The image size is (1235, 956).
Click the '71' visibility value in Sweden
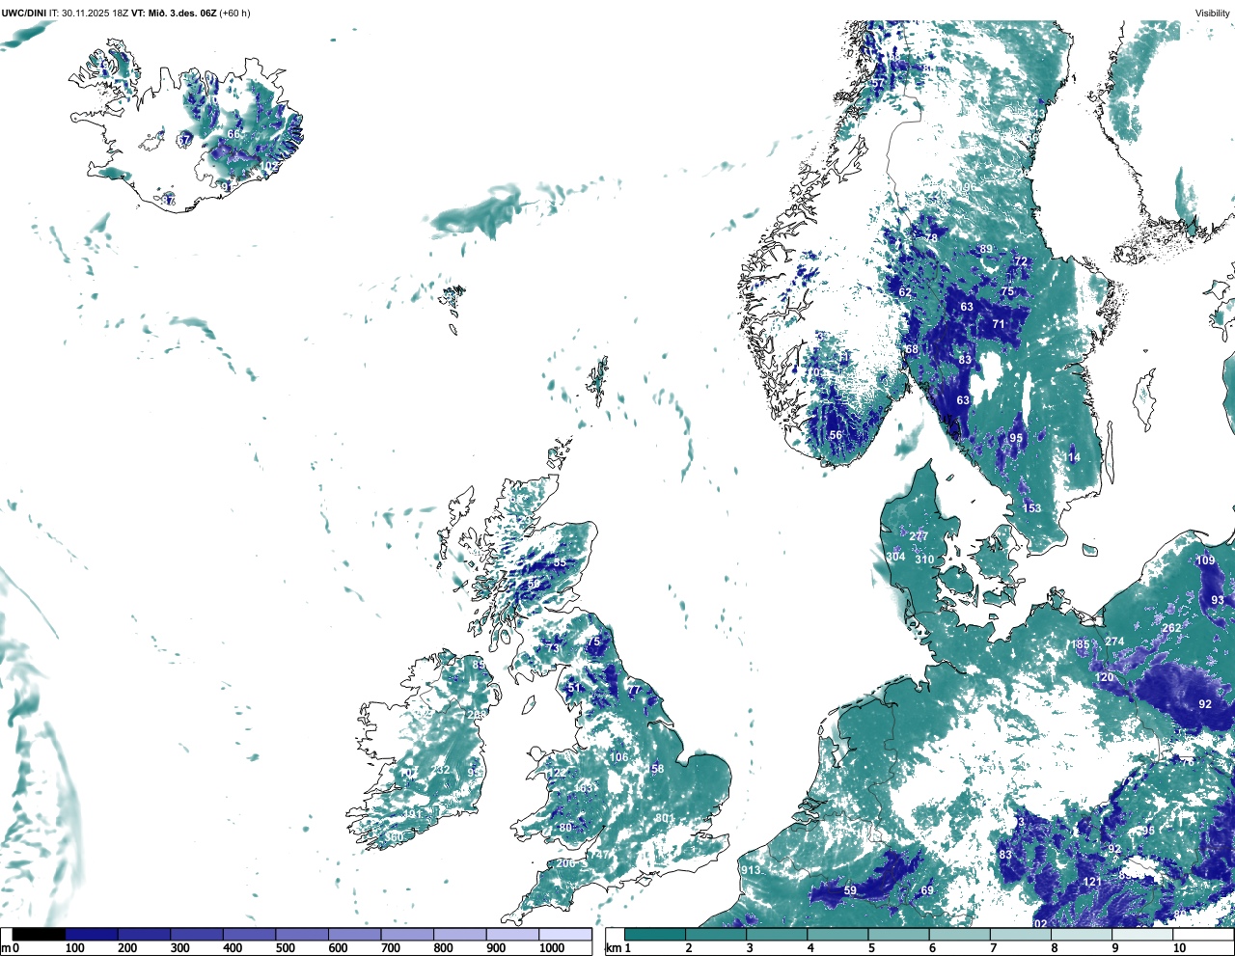pos(999,324)
